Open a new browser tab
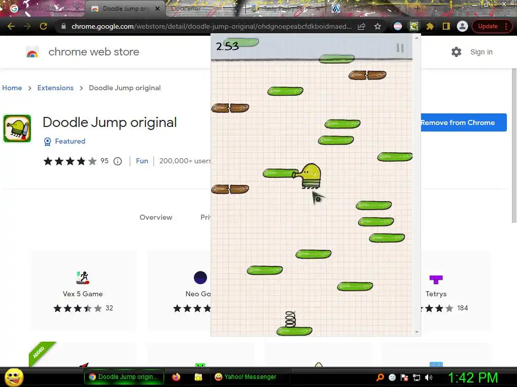Image resolution: width=517 pixels, height=387 pixels. (x=417, y=9)
